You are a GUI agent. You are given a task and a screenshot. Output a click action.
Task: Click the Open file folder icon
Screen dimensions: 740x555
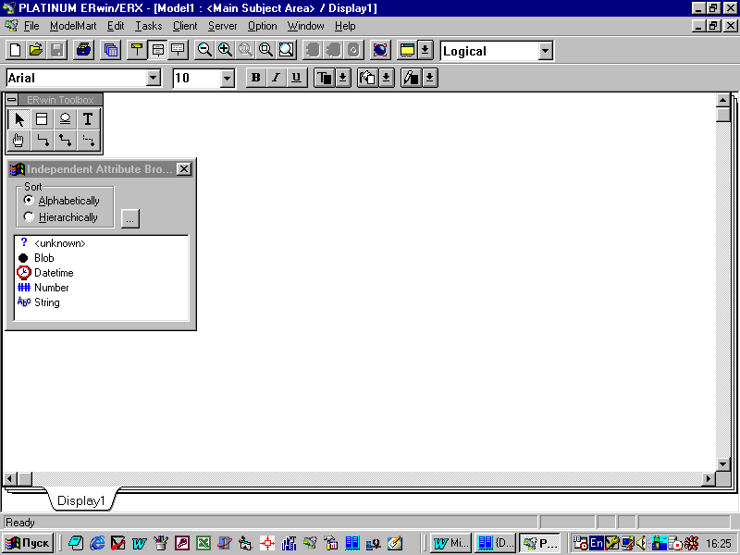(x=36, y=50)
